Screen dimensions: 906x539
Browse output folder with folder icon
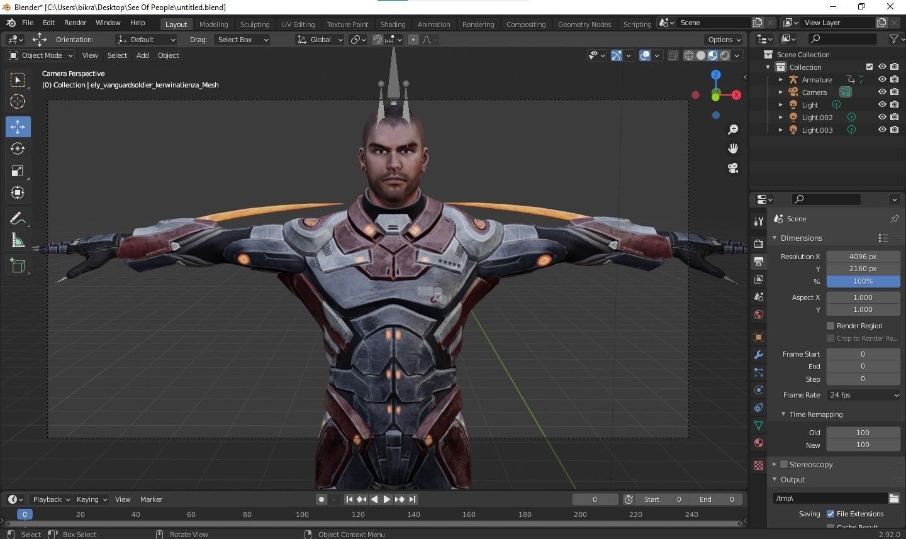(x=894, y=498)
